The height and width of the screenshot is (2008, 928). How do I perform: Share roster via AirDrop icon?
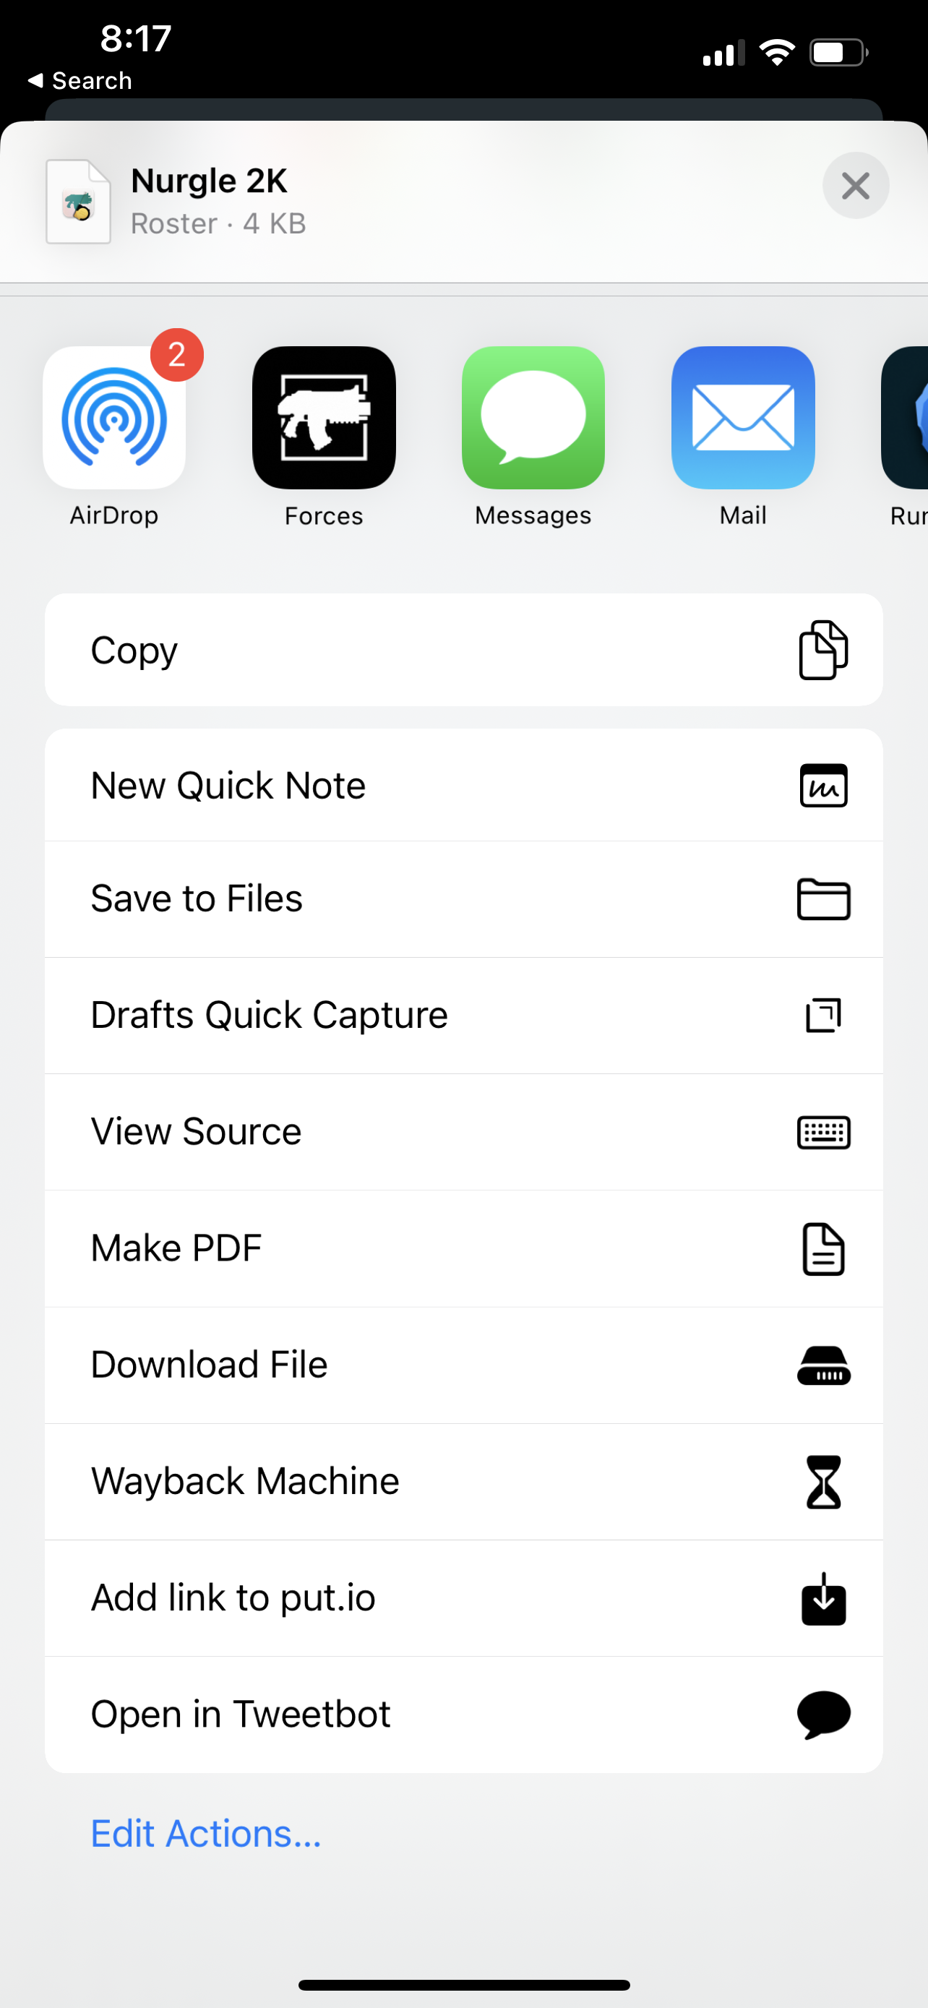pos(114,418)
